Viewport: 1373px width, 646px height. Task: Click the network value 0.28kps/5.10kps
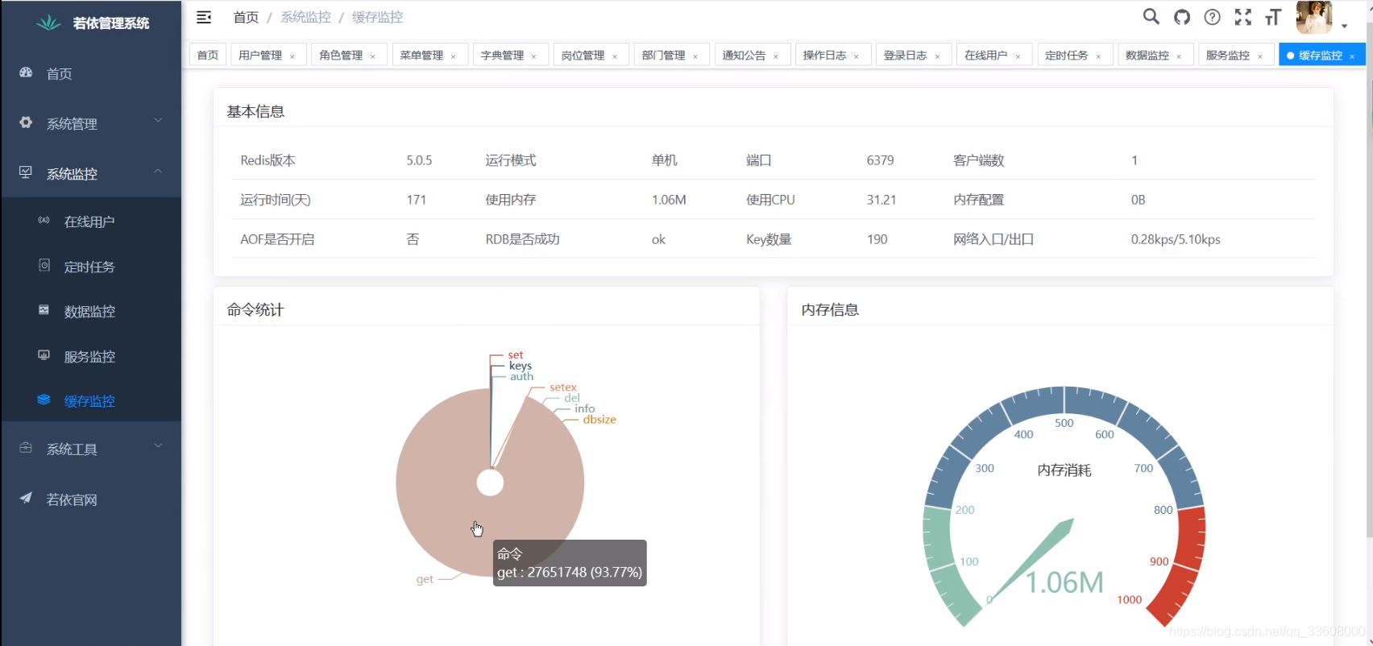tap(1176, 239)
